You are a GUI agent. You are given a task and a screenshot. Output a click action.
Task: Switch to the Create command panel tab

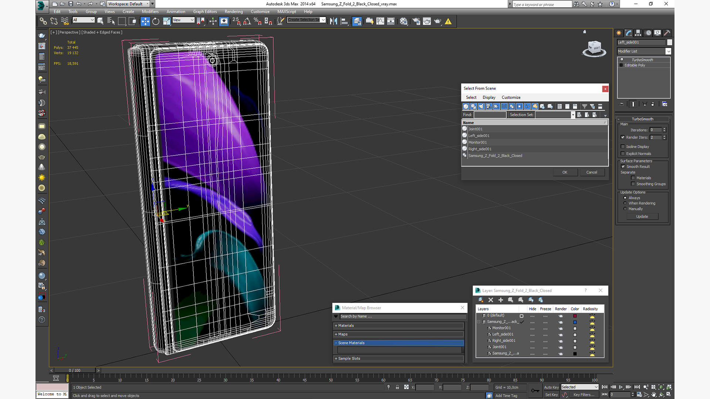click(x=619, y=33)
